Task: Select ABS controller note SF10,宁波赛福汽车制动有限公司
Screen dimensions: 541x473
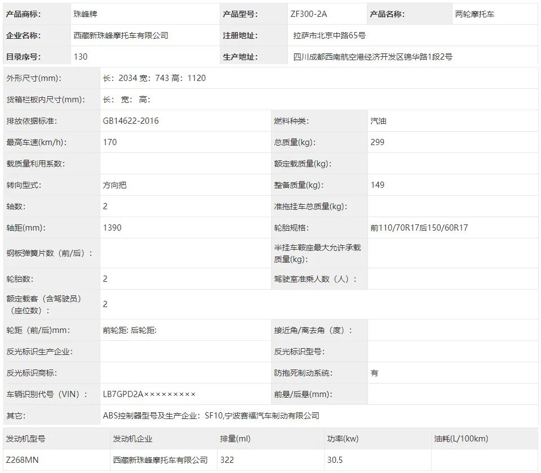Action: click(x=262, y=416)
